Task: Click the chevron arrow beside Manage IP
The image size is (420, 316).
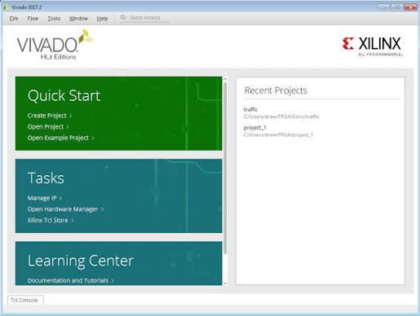Action: tap(60, 199)
